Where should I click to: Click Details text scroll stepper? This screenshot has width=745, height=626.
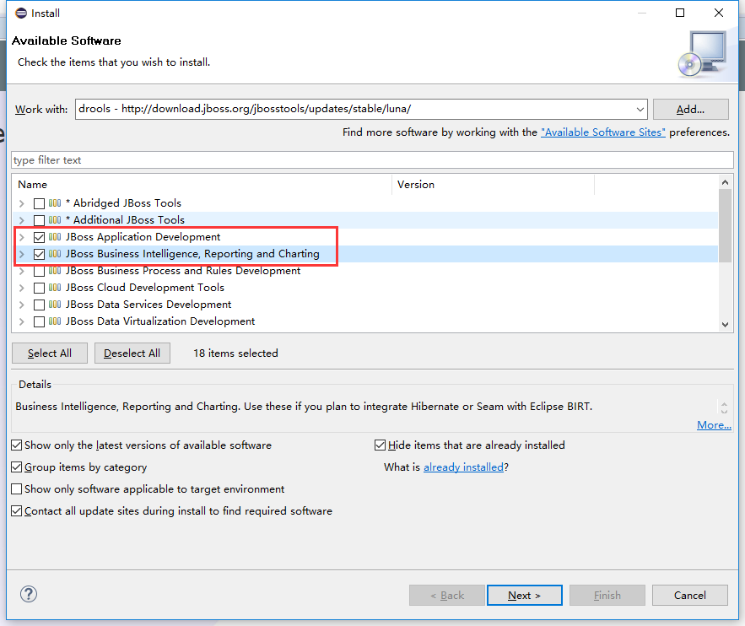tap(724, 407)
